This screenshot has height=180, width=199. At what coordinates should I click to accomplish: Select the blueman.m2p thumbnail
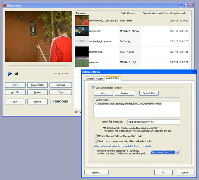tap(82, 52)
